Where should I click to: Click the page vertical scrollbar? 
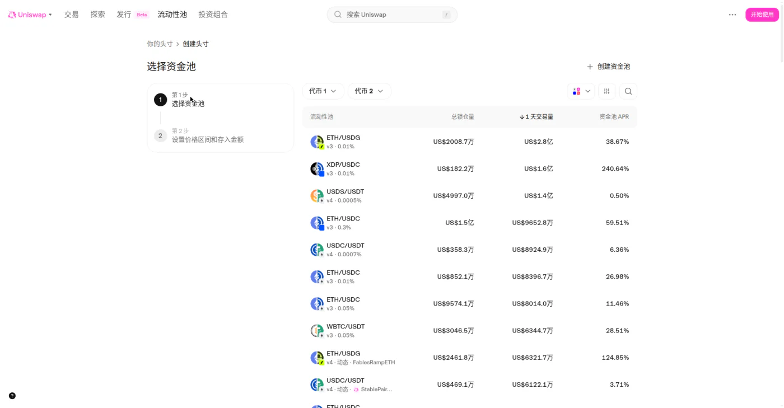[x=781, y=34]
